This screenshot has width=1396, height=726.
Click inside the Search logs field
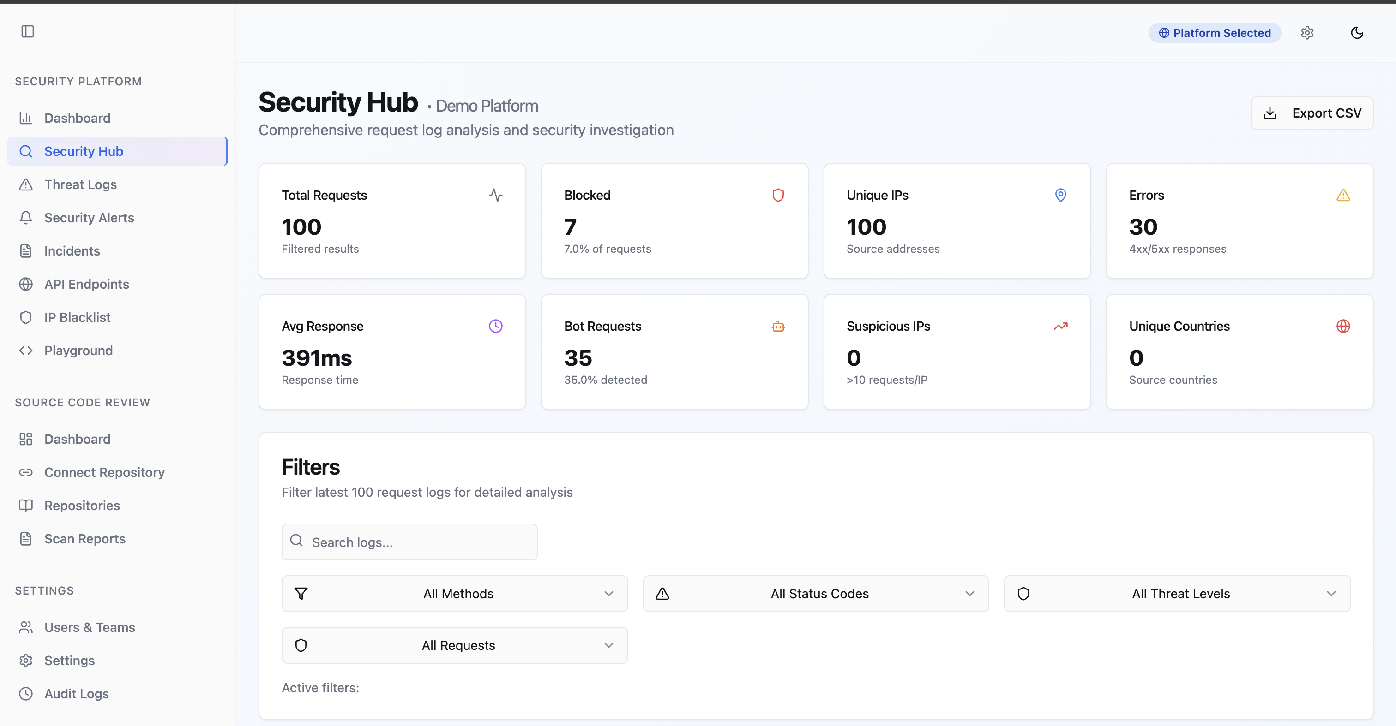[x=409, y=542]
